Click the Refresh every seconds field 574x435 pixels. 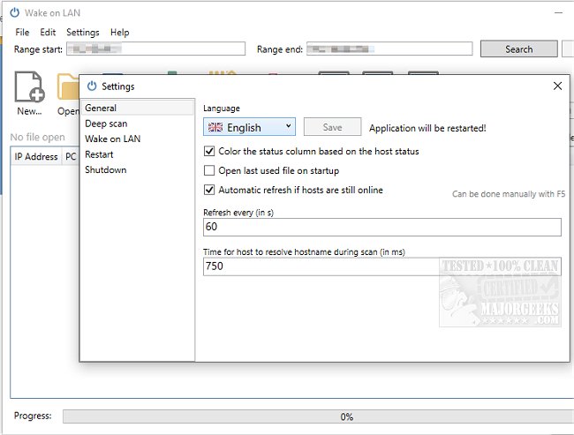pyautogui.click(x=382, y=227)
